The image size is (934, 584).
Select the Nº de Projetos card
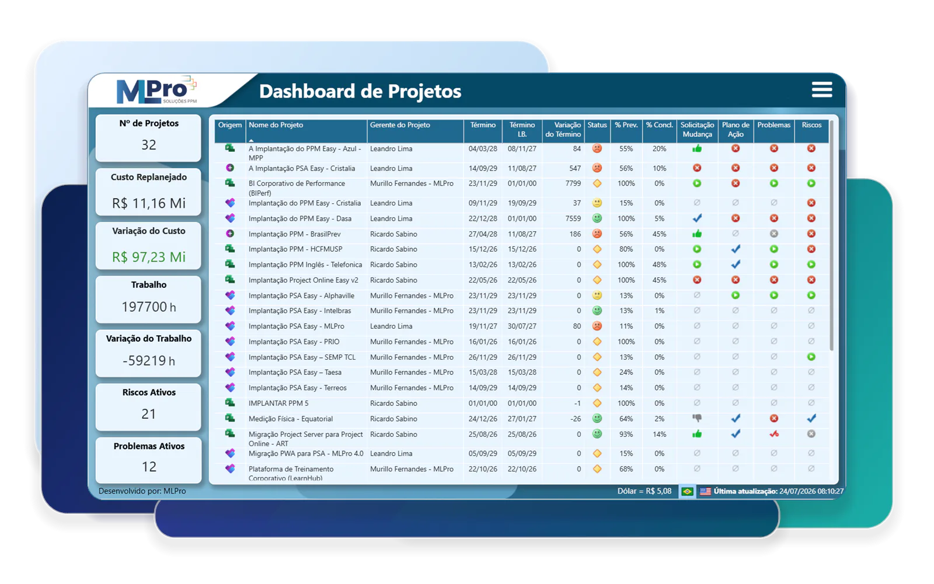pyautogui.click(x=148, y=137)
